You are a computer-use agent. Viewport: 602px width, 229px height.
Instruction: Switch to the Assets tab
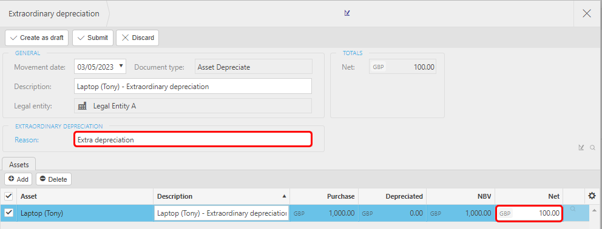tap(19, 164)
